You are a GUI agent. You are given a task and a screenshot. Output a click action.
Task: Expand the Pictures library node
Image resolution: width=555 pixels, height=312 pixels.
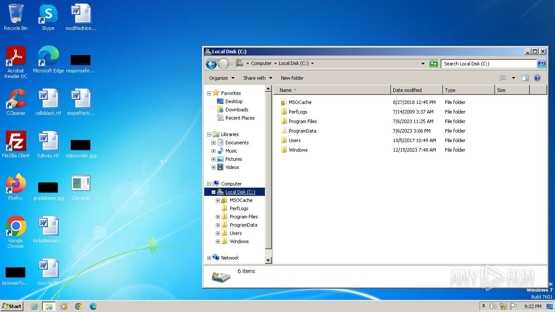coord(213,159)
